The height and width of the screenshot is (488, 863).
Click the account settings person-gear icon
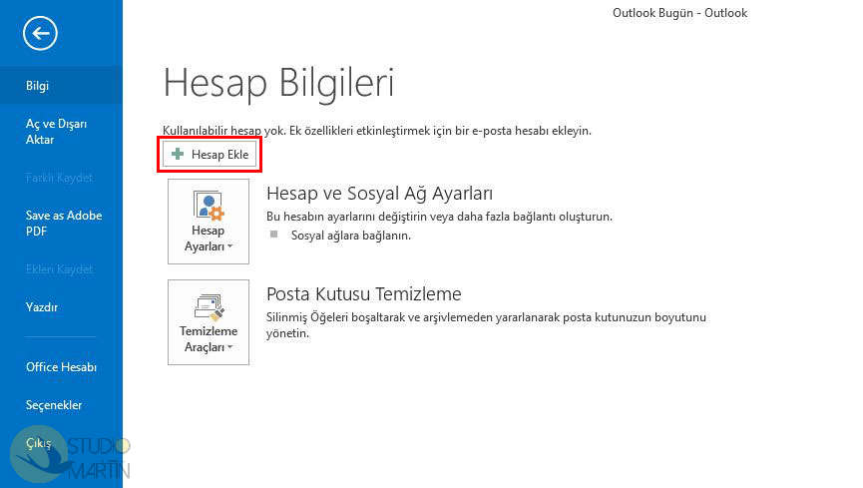point(209,205)
